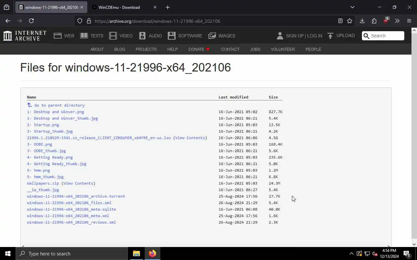Show more toolbar tools chevron
Screen dimensions: 417x260
[397, 21]
